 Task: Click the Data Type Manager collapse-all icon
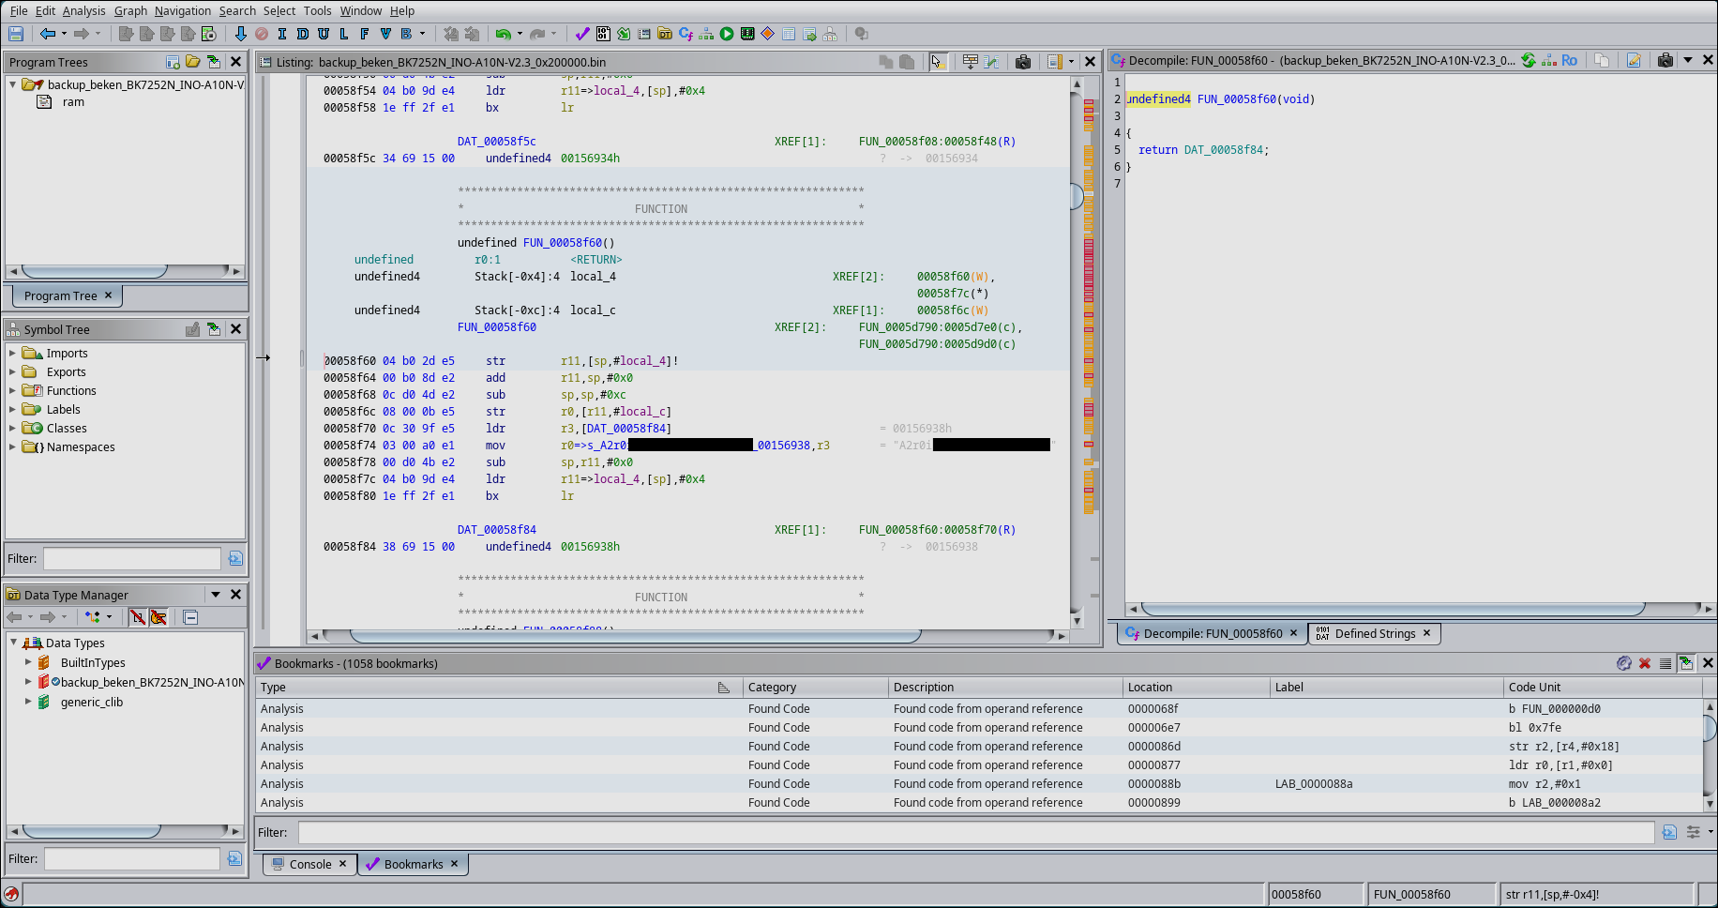coord(190,617)
